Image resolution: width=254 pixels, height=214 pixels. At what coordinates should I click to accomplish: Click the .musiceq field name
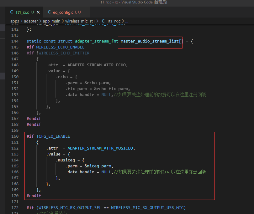65,160
